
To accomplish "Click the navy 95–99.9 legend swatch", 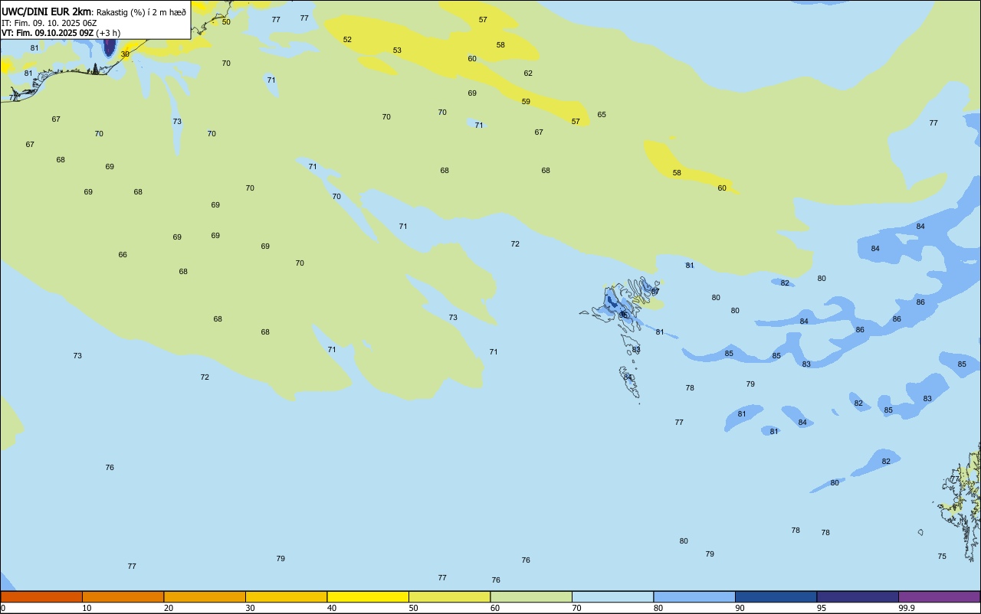I will click(858, 596).
